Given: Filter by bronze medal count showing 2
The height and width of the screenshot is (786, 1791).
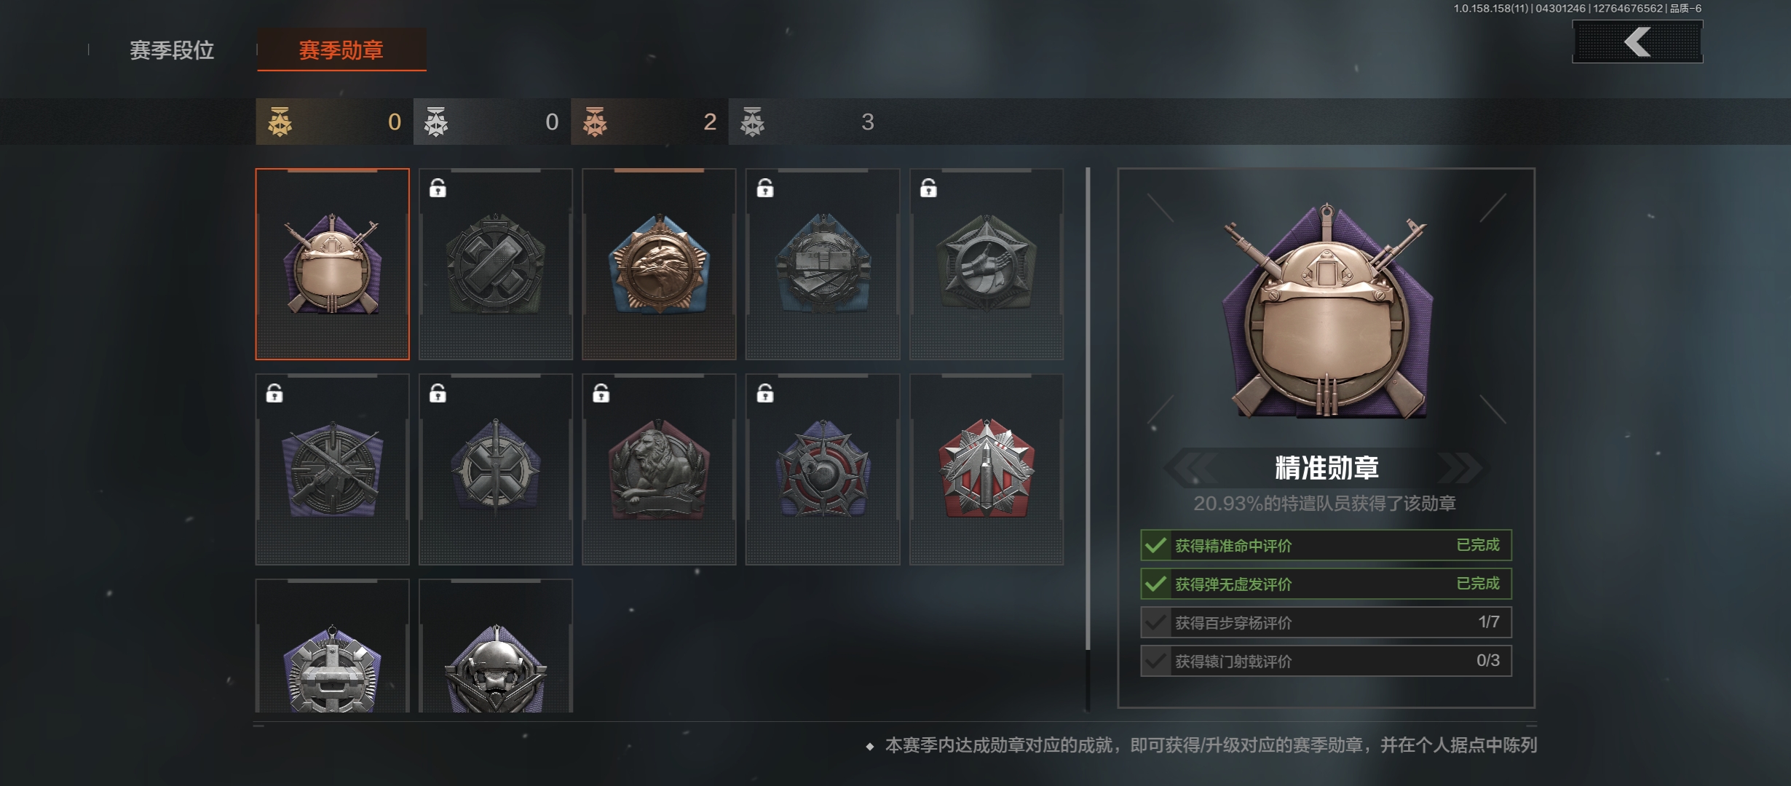Looking at the screenshot, I should click(x=649, y=122).
